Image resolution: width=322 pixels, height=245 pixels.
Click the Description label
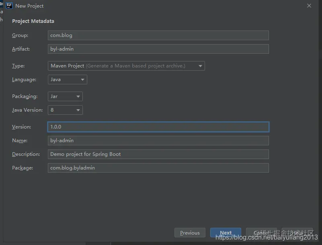click(26, 154)
